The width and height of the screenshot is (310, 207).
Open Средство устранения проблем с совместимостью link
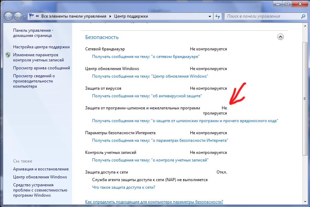(40, 190)
